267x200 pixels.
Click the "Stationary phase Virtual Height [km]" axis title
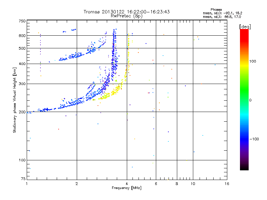pos(14,100)
